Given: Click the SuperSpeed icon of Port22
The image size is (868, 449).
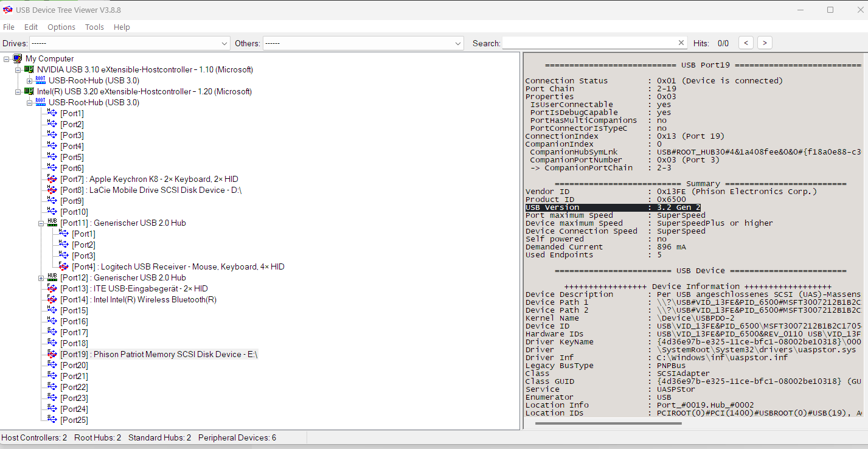Looking at the screenshot, I should (x=52, y=388).
